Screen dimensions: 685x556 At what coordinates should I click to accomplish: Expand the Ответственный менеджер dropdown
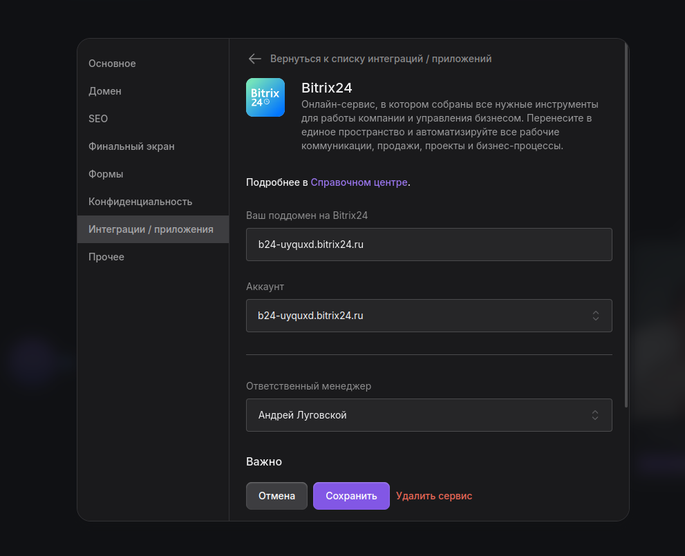click(x=429, y=415)
